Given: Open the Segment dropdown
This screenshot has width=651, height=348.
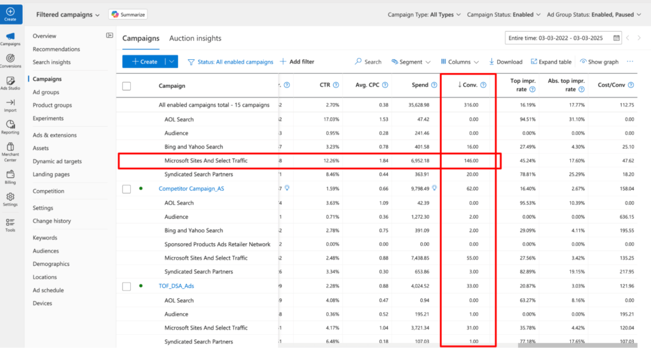Looking at the screenshot, I should 410,62.
